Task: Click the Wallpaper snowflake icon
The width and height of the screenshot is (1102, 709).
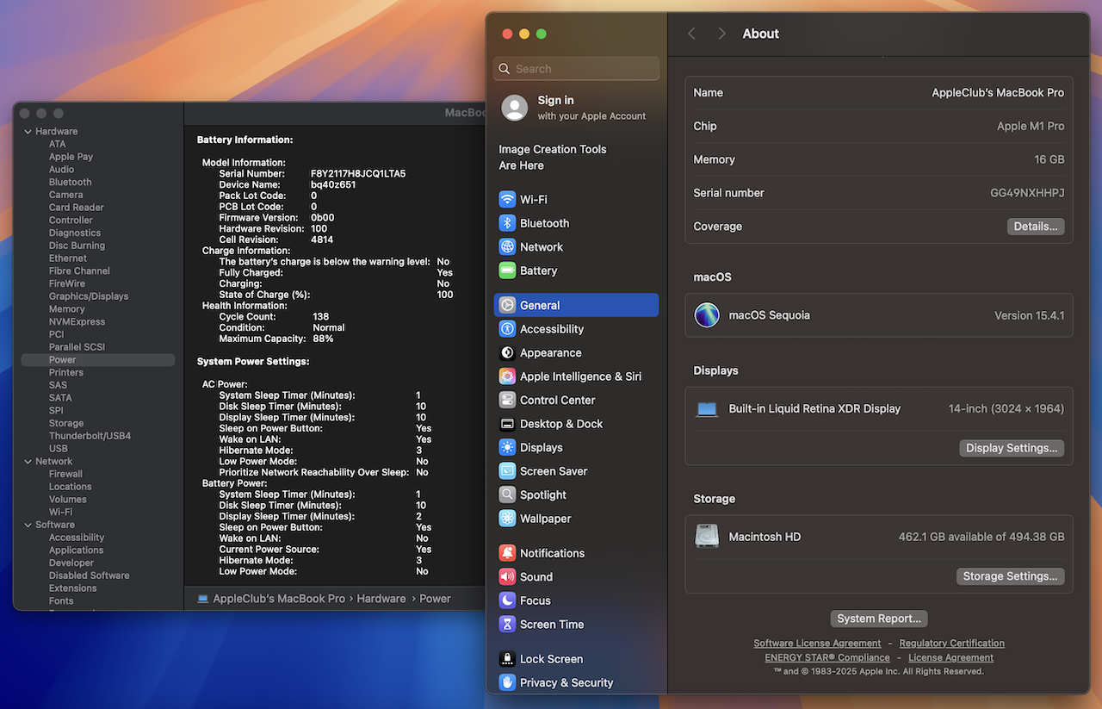Action: click(x=507, y=519)
